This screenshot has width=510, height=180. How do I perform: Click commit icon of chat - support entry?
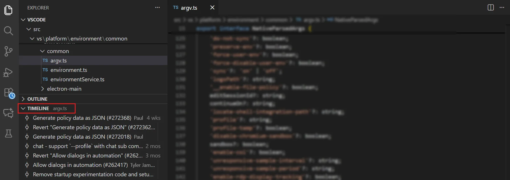tap(27, 146)
